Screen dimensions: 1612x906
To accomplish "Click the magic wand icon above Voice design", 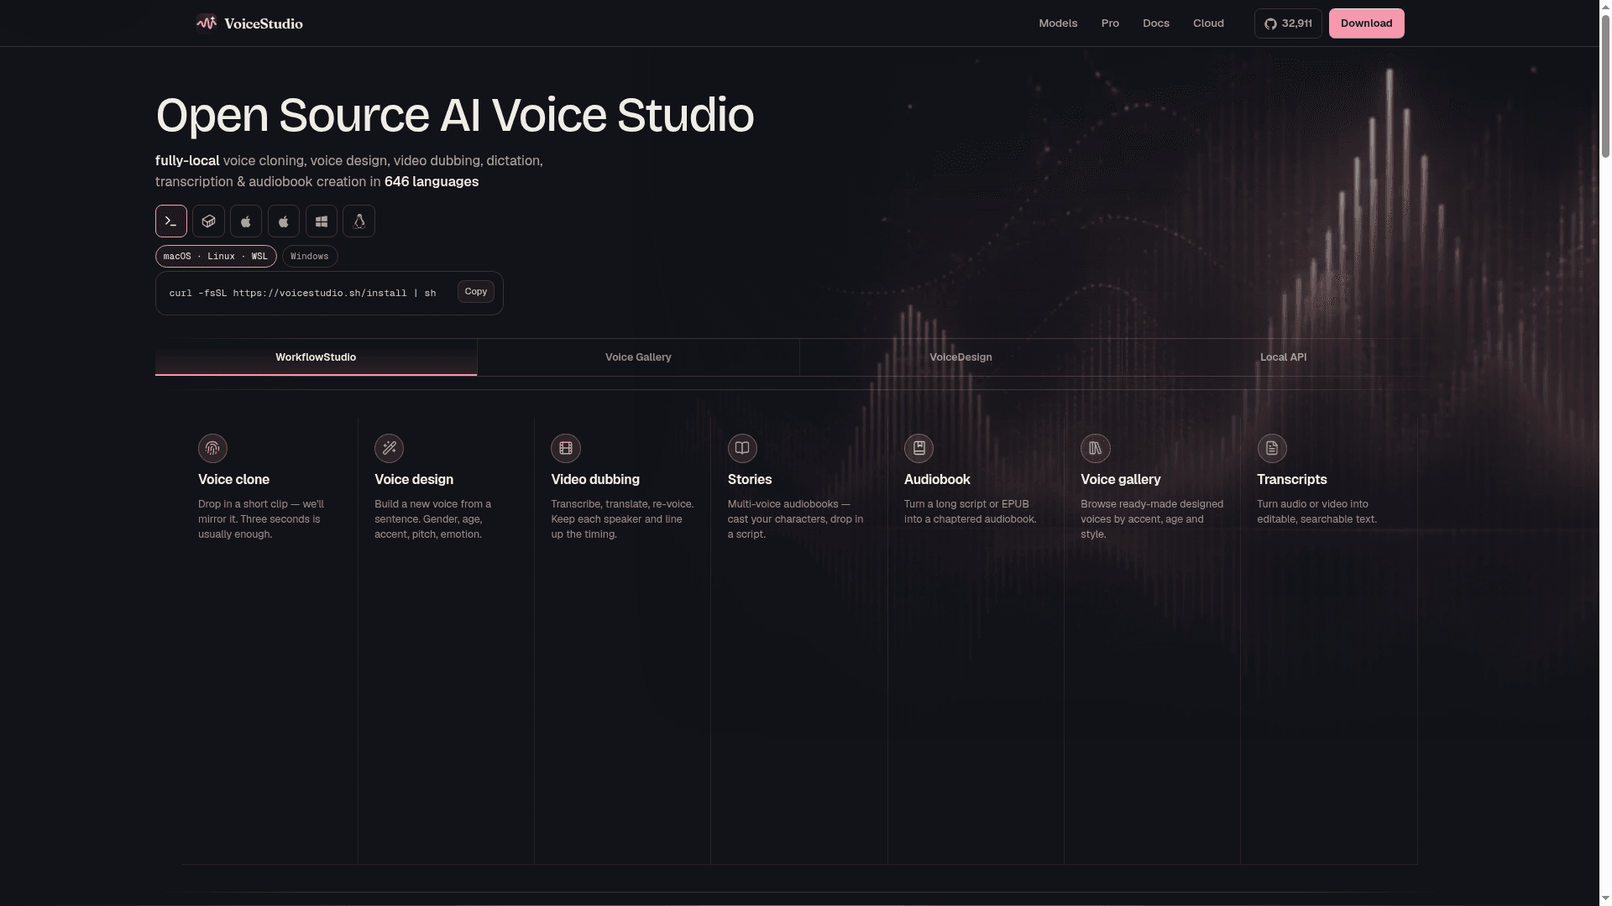I will point(389,448).
